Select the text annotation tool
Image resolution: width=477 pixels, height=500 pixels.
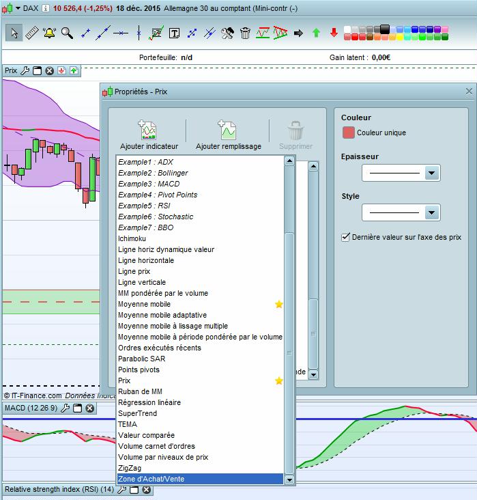[x=174, y=33]
